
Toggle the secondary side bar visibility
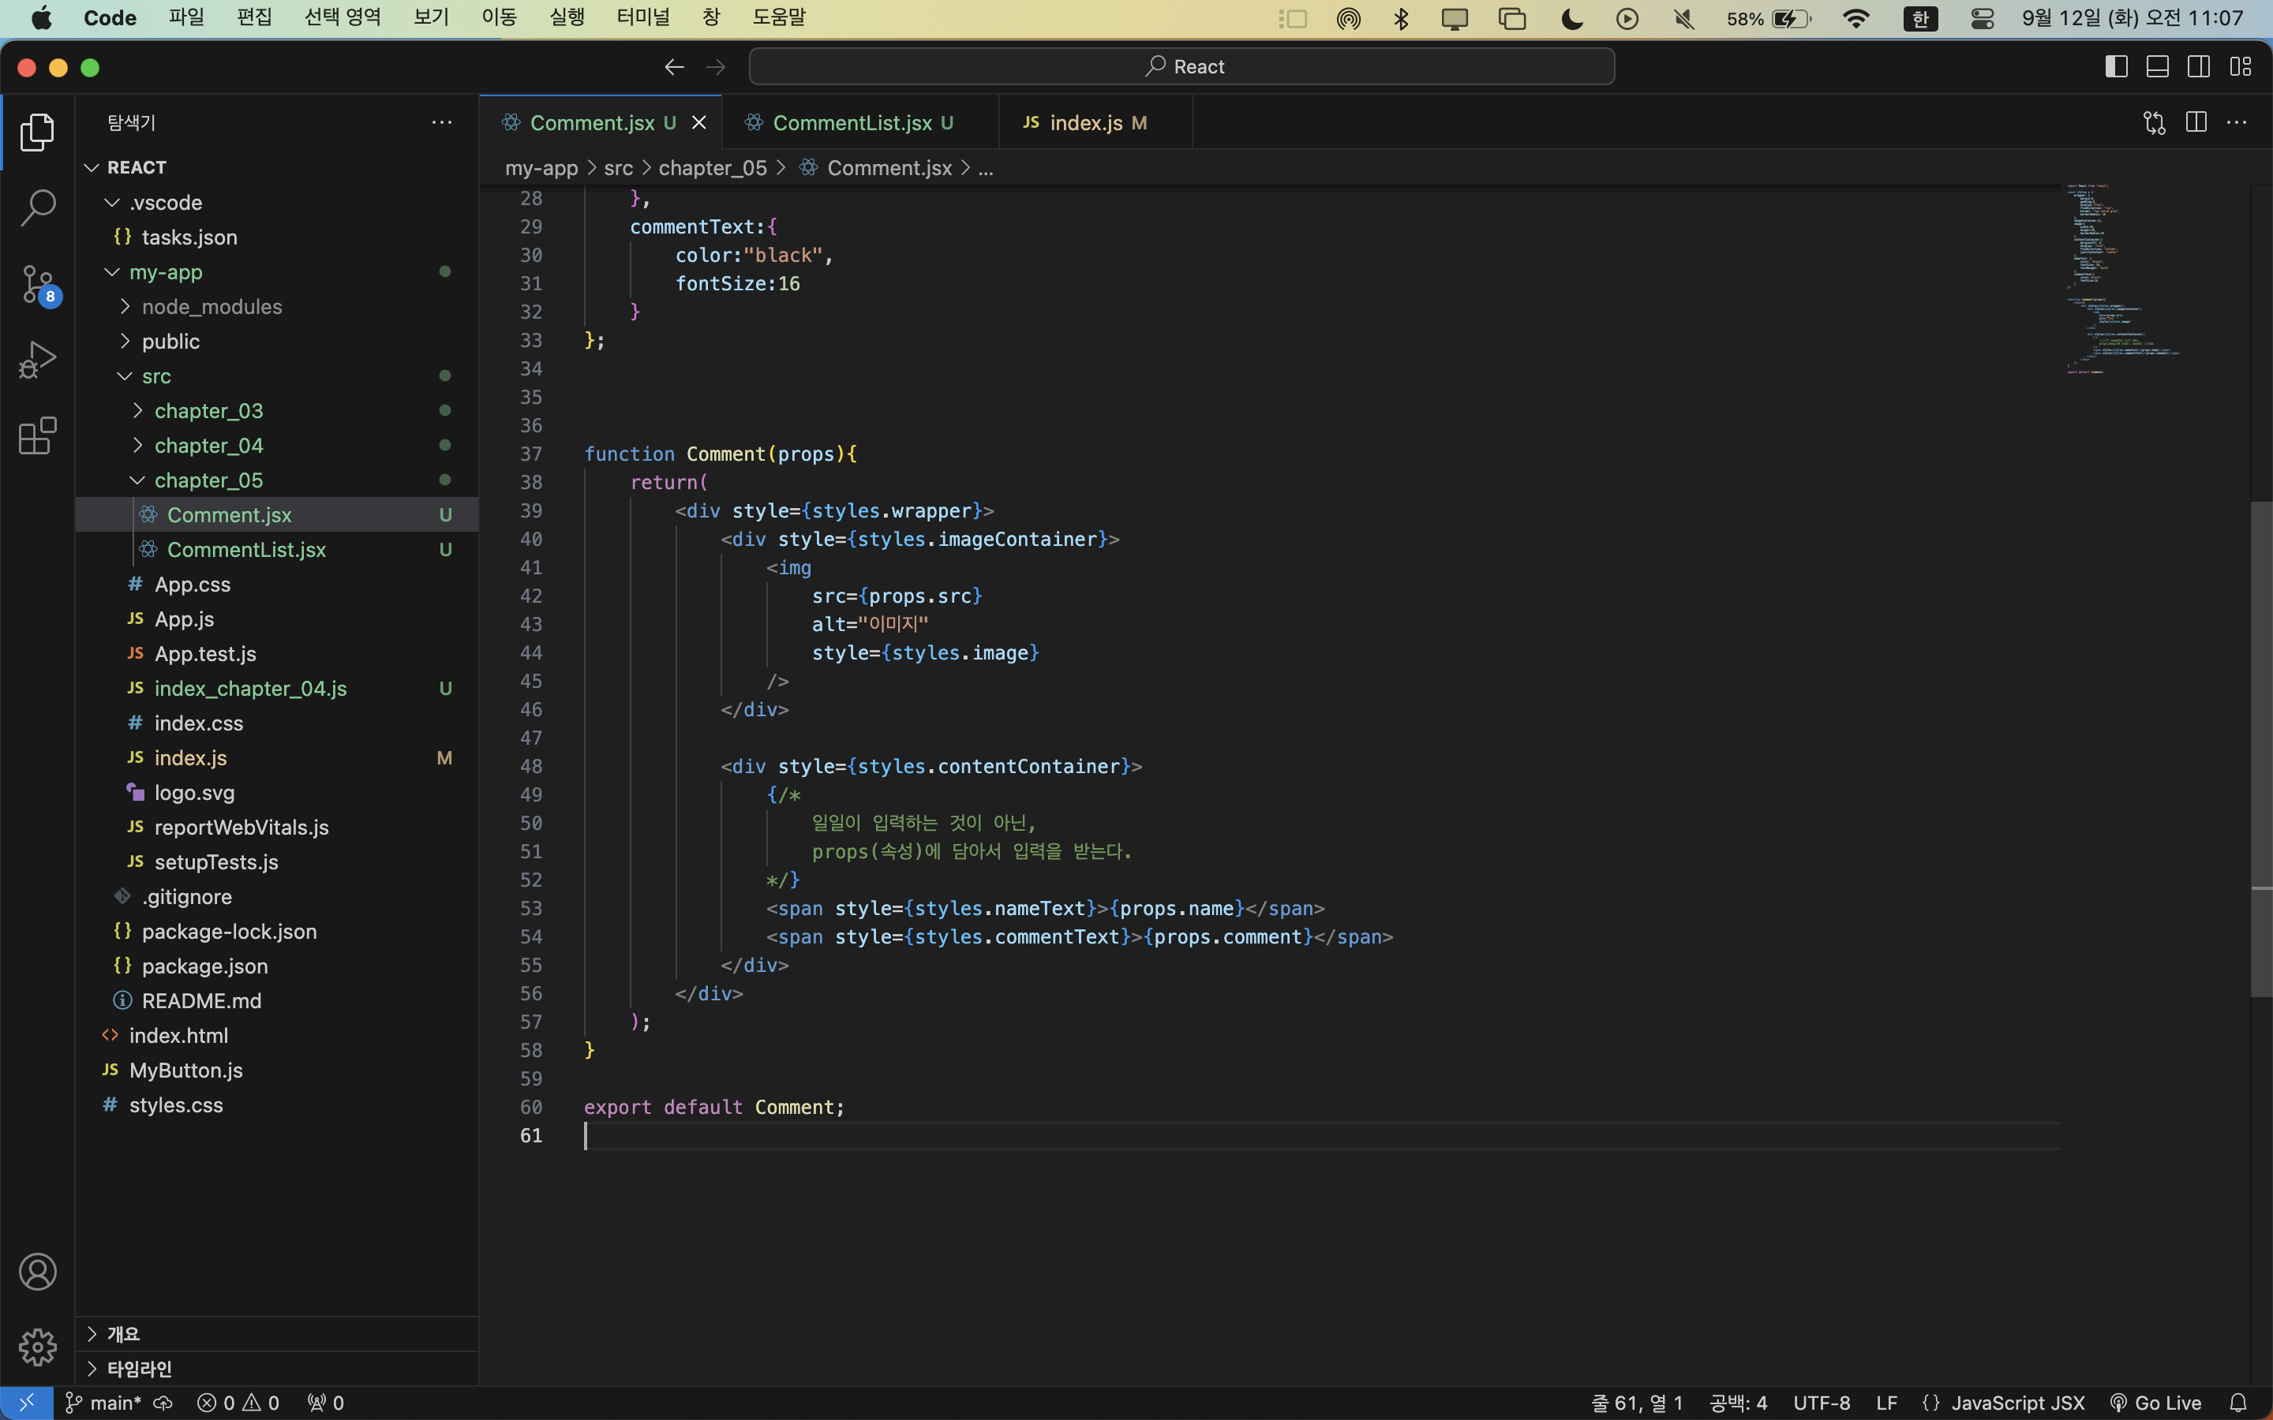coord(2199,67)
